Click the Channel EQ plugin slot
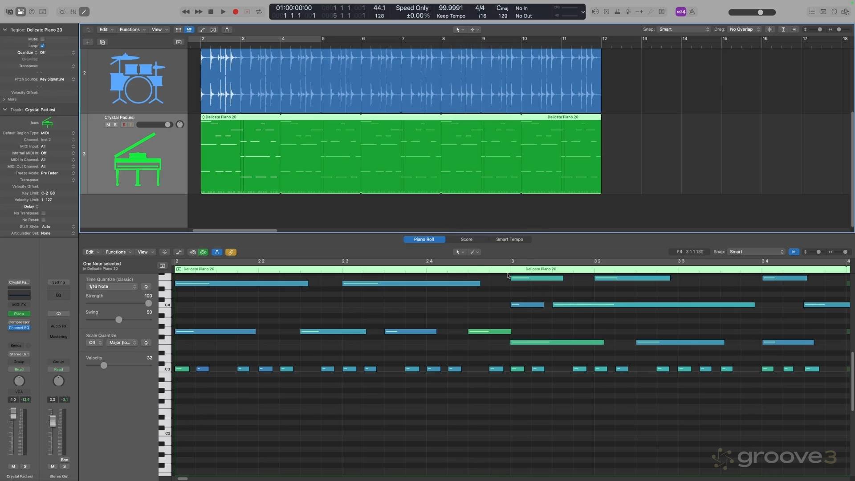Viewport: 855px width, 481px height. coord(19,328)
